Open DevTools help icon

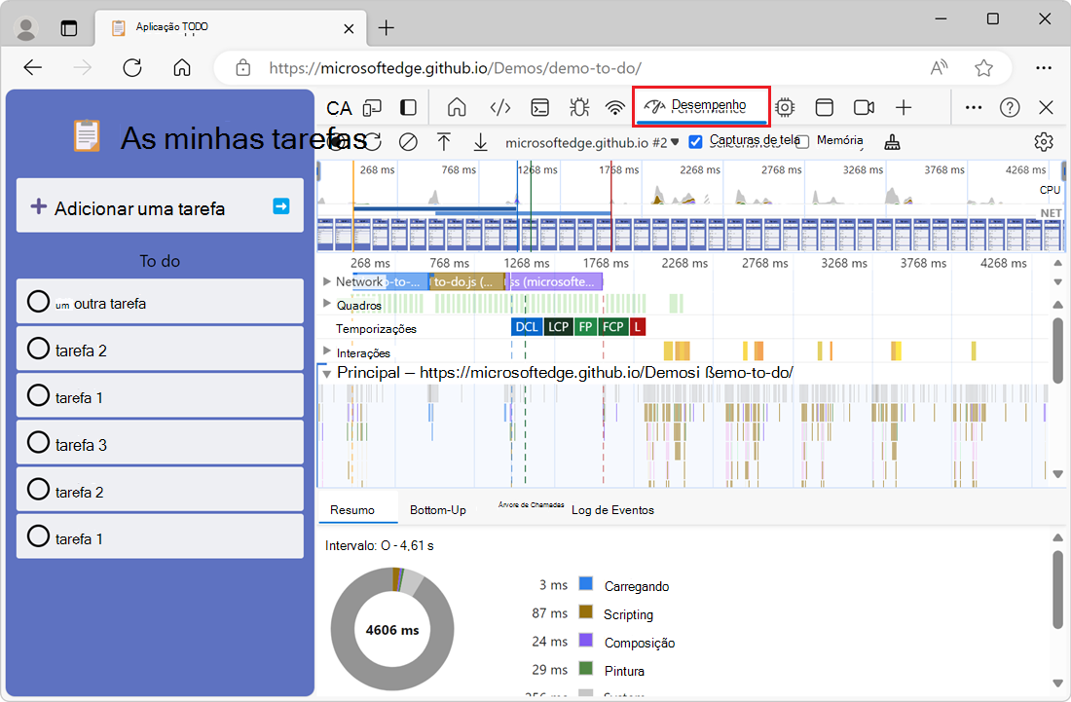pyautogui.click(x=1010, y=107)
